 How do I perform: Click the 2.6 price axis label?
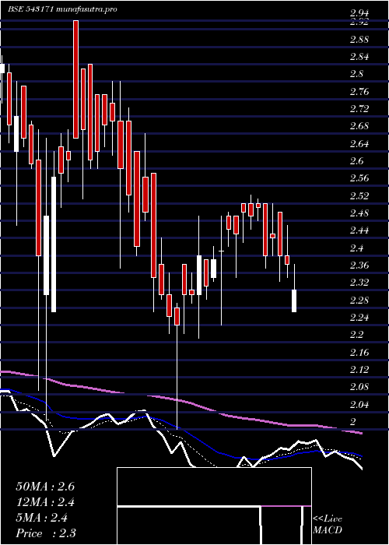pyautogui.click(x=356, y=161)
